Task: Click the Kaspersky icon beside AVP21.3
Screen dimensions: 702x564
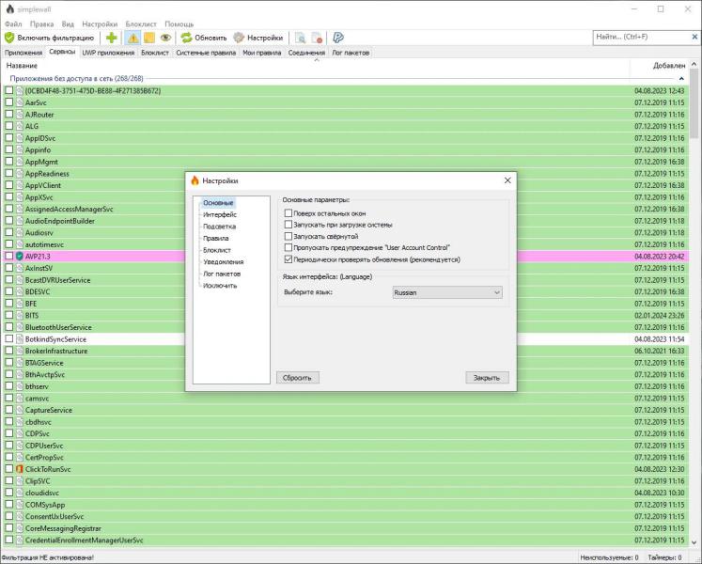Action: tap(19, 257)
